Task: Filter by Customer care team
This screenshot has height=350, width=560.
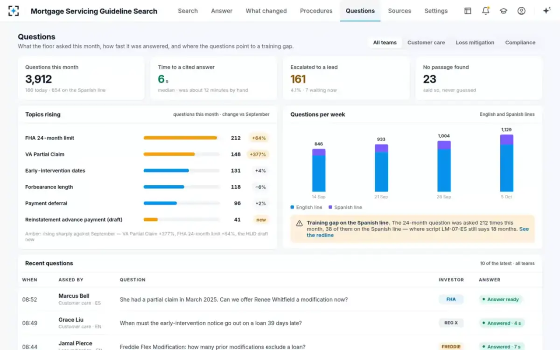Action: pos(426,42)
